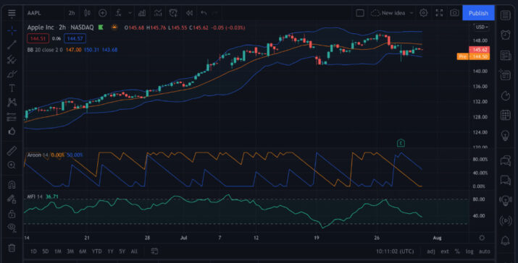Start bar replay
Image resolution: width=518 pixels, height=263 pixels.
(189, 13)
